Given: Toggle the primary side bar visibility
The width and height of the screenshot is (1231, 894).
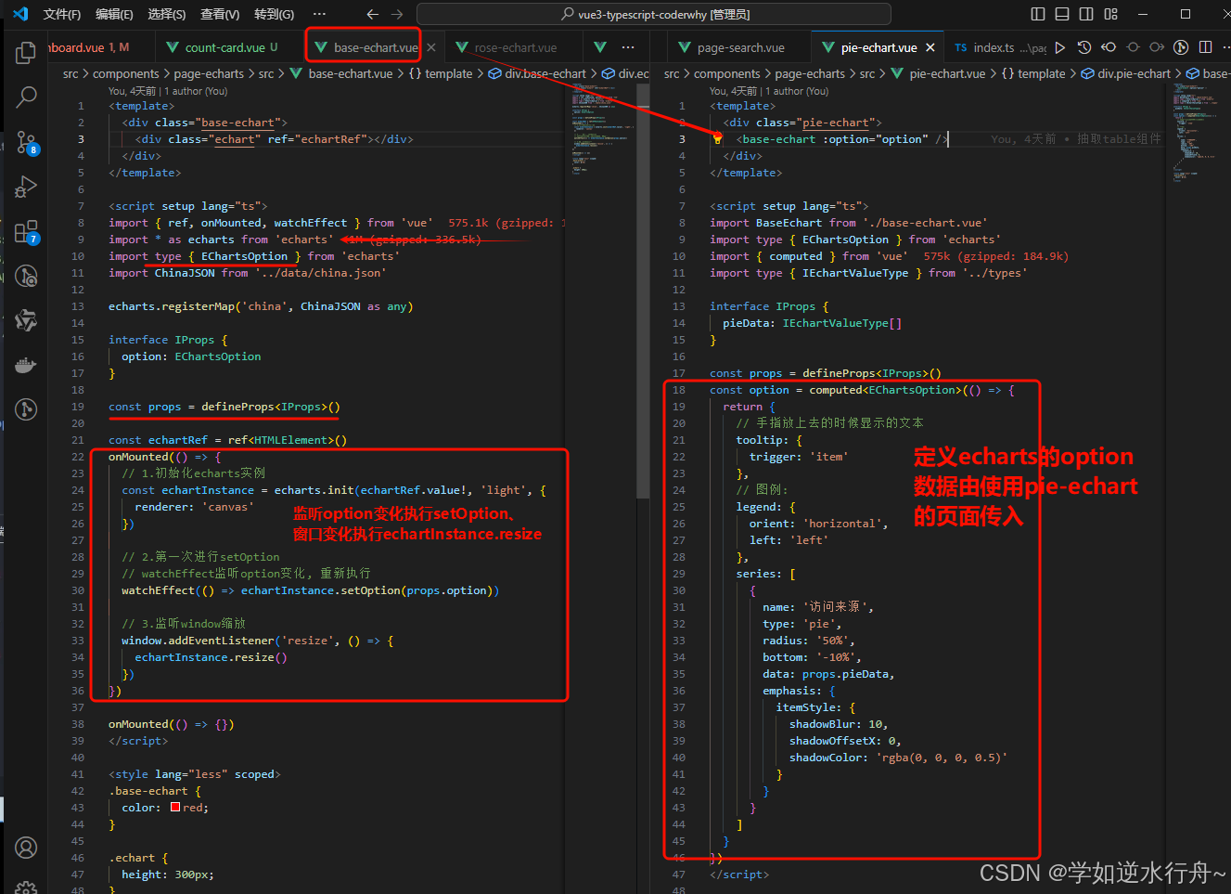Looking at the screenshot, I should (x=1038, y=14).
